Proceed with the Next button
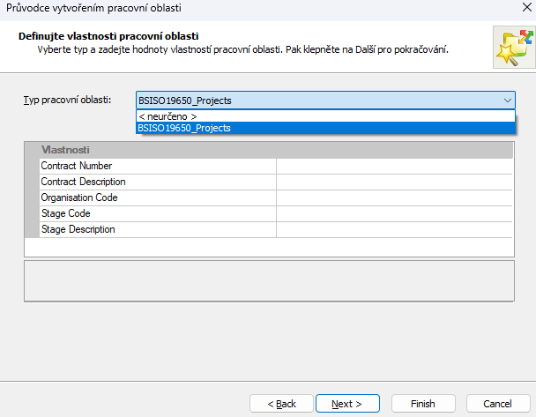 pyautogui.click(x=347, y=404)
